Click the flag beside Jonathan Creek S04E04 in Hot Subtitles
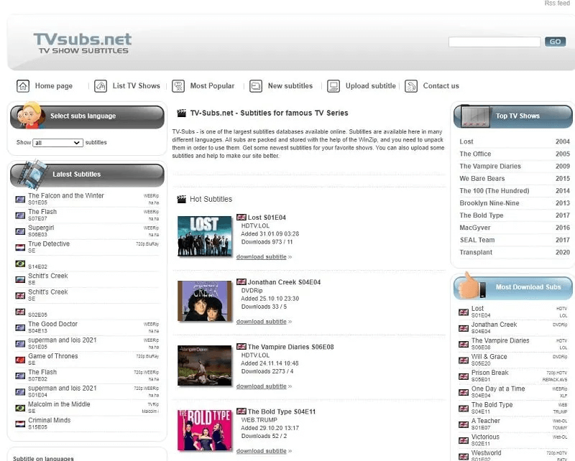Screen dimensions: 575x461 [x=241, y=282]
